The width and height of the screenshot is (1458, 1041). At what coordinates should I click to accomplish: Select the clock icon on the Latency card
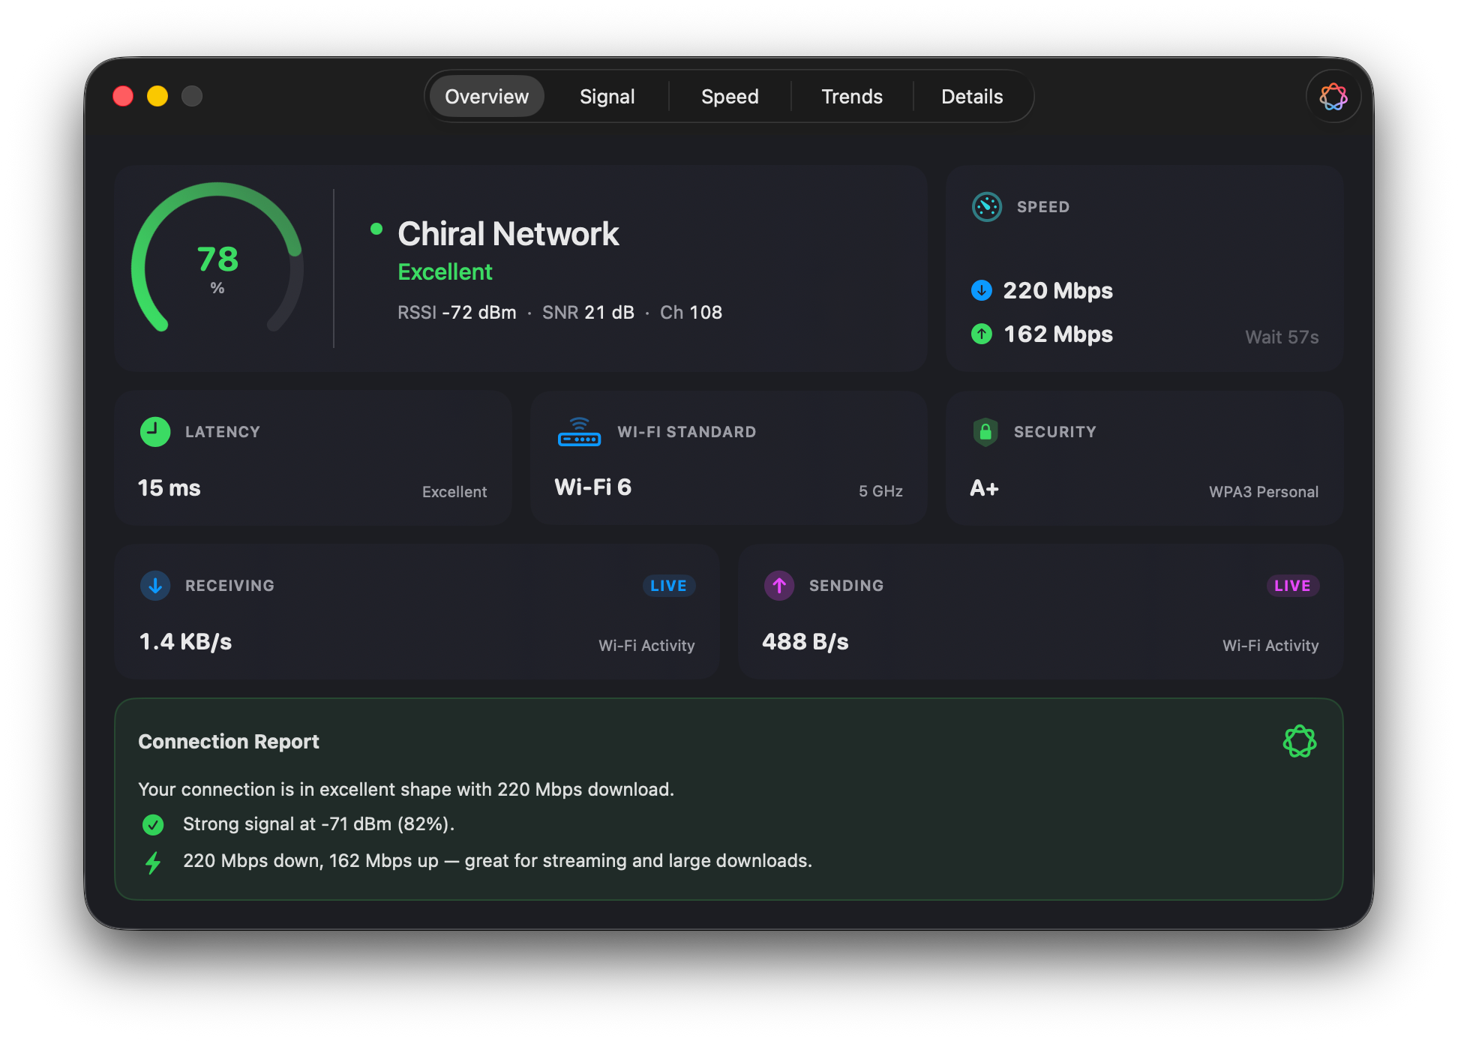click(x=155, y=431)
